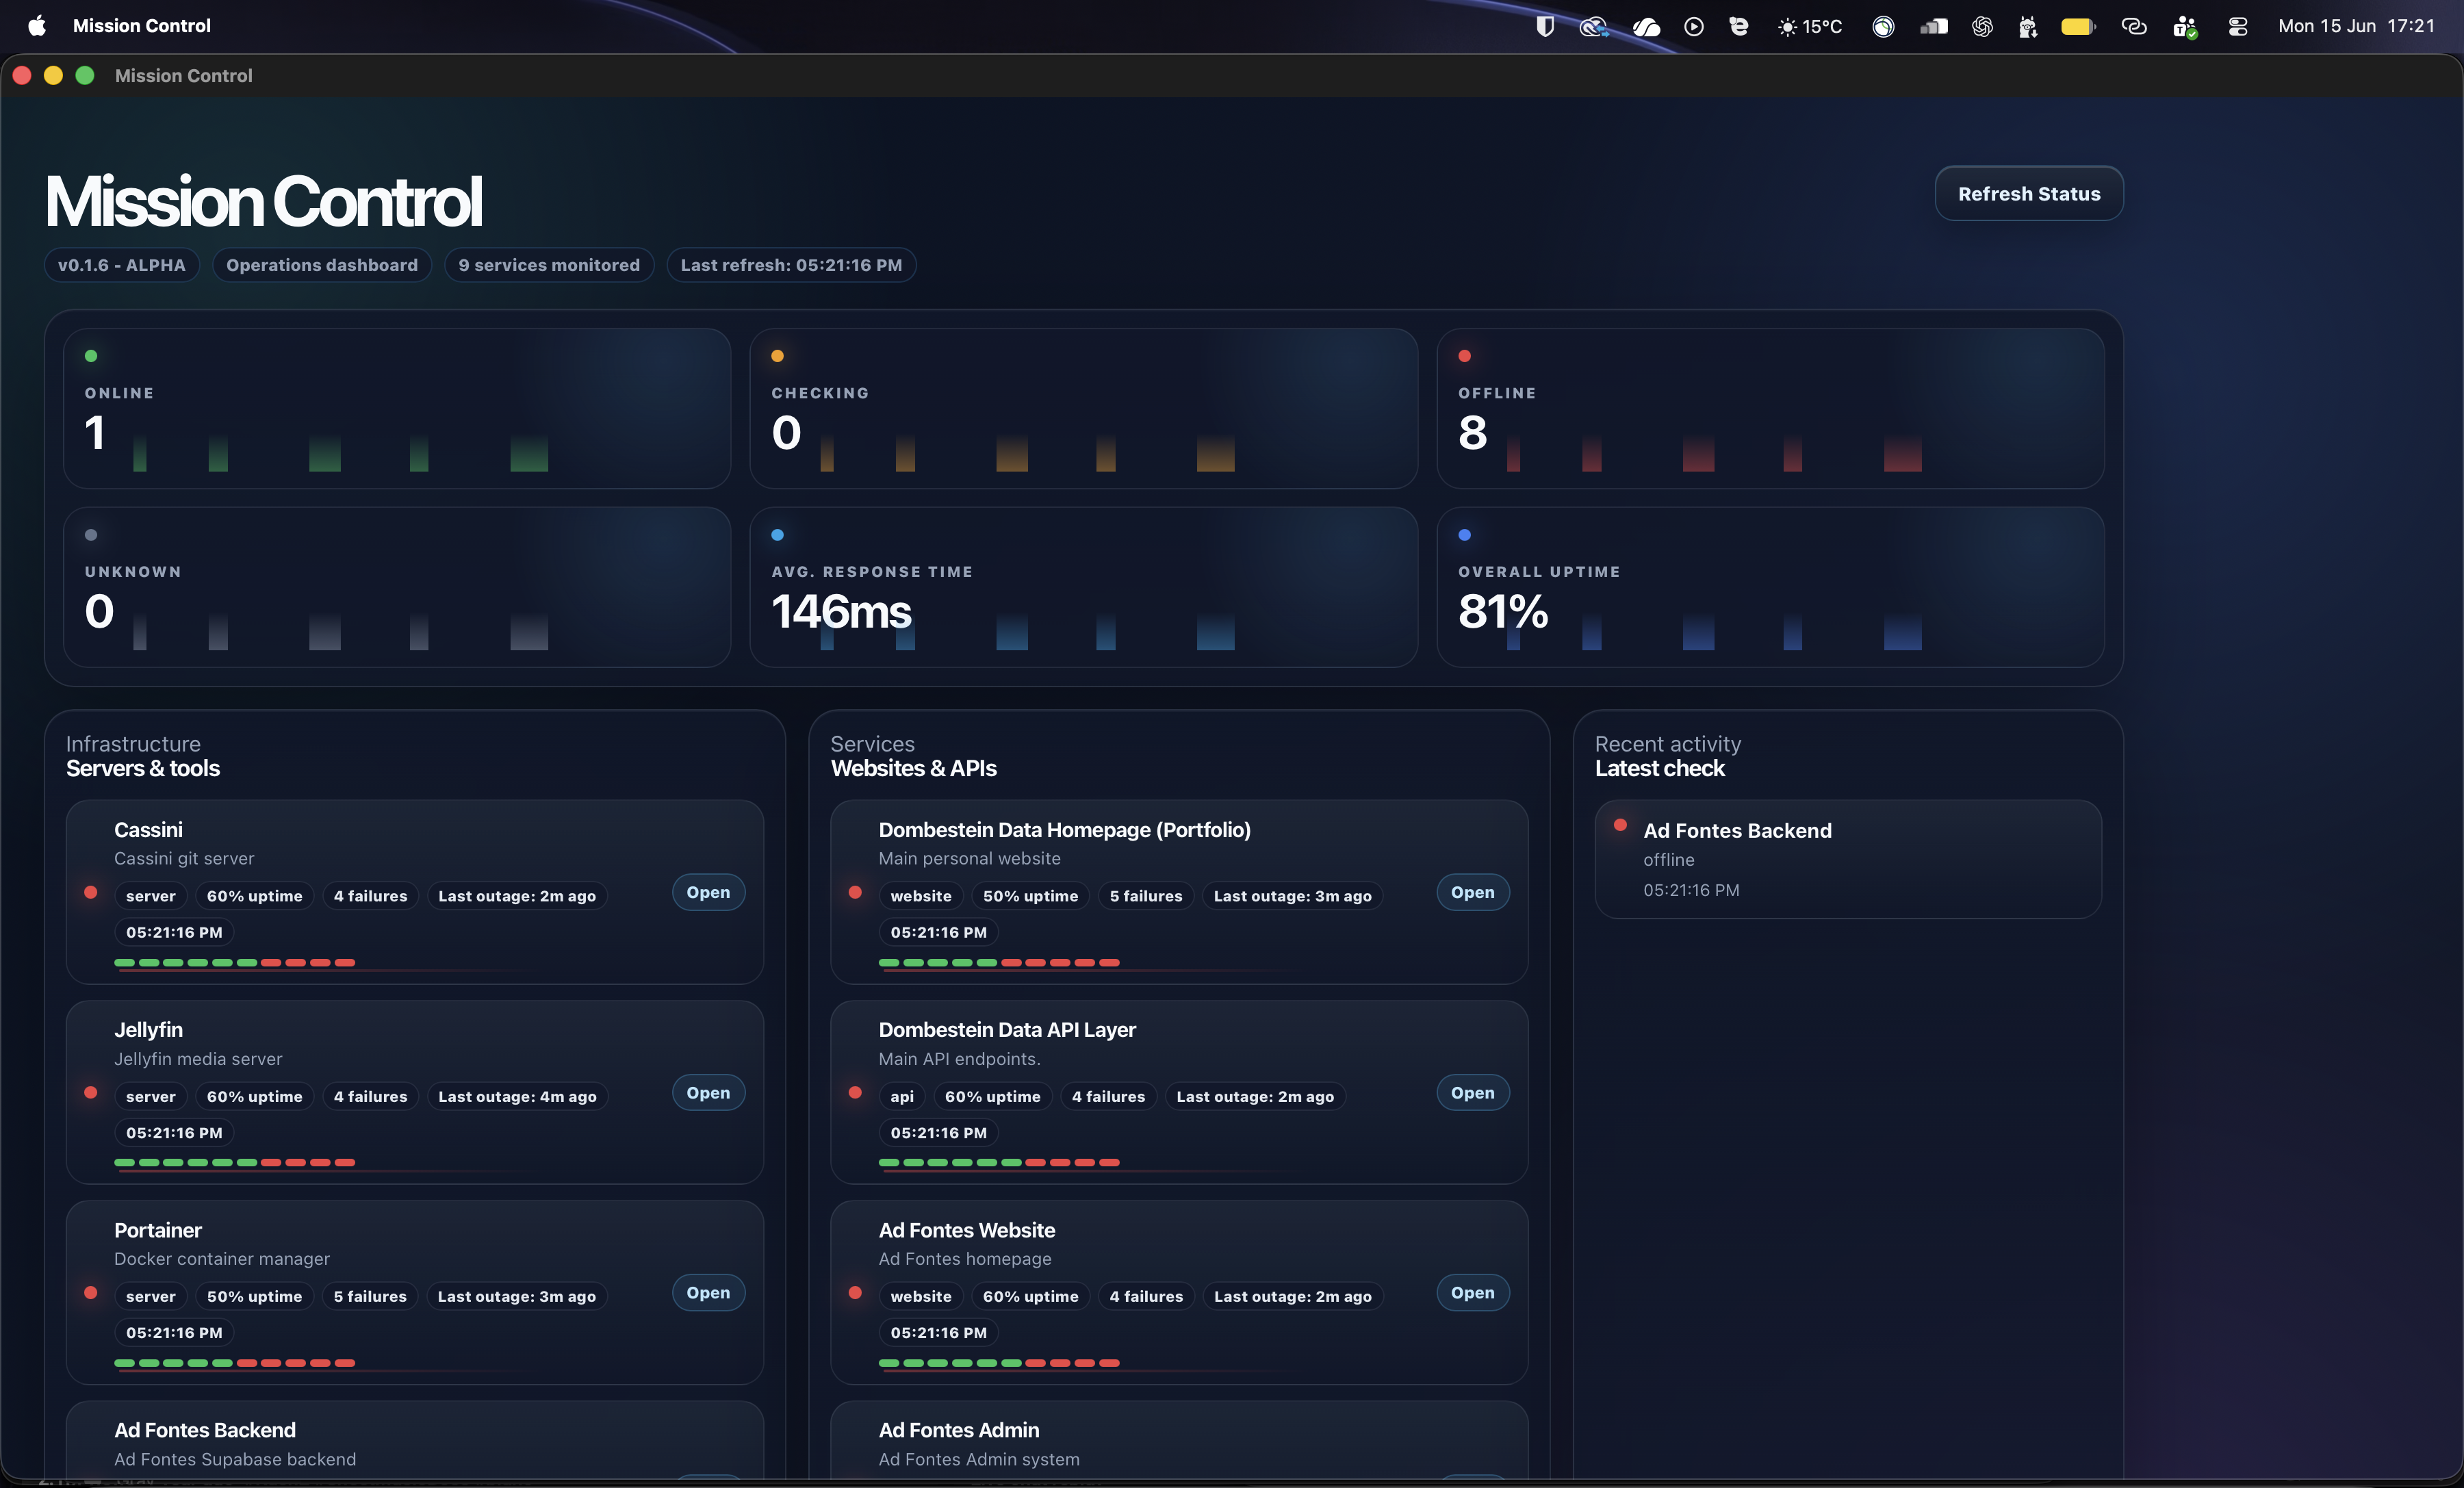Click the 9 services monitored chip
Screen dimensions: 2464x1488
(548, 265)
